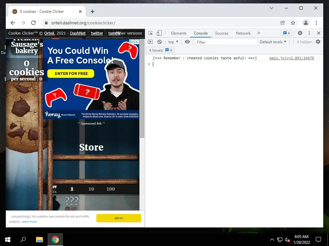Open DevTools settings gear

300,33
